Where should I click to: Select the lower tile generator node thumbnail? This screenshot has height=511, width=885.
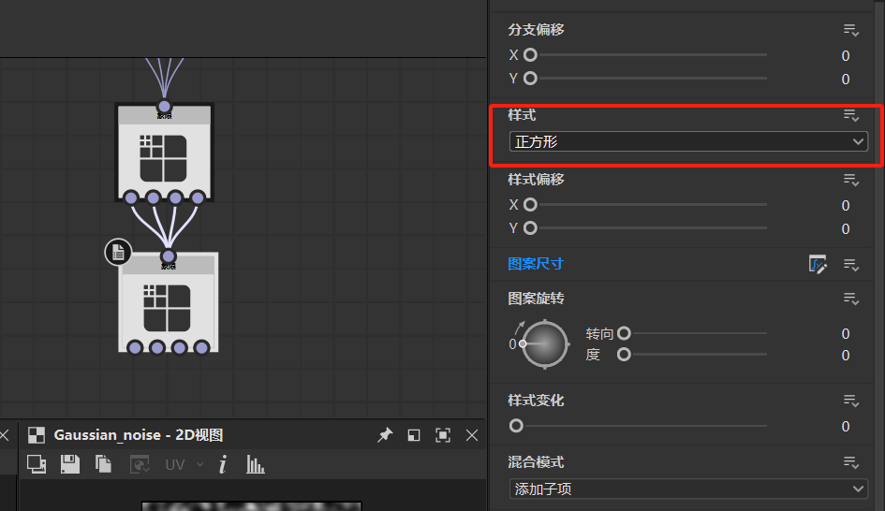click(167, 308)
